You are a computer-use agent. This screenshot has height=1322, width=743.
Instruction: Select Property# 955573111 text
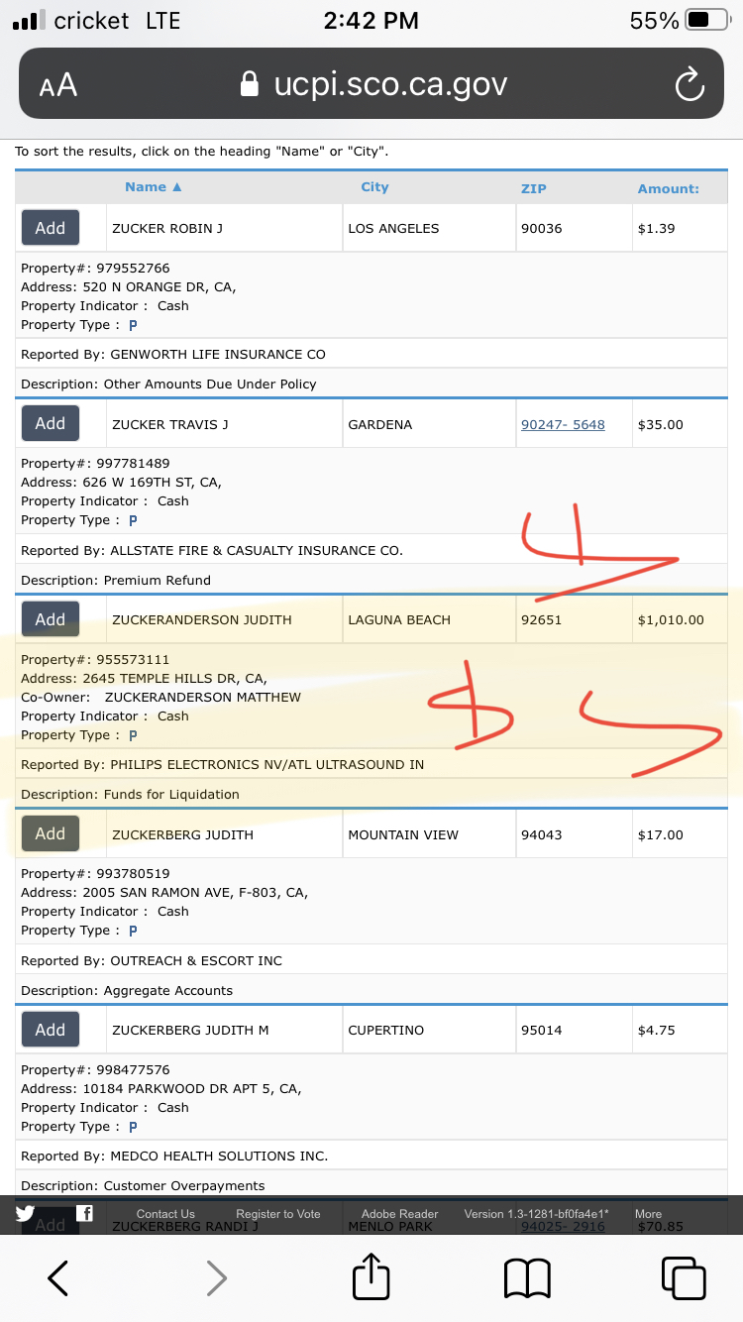point(95,660)
